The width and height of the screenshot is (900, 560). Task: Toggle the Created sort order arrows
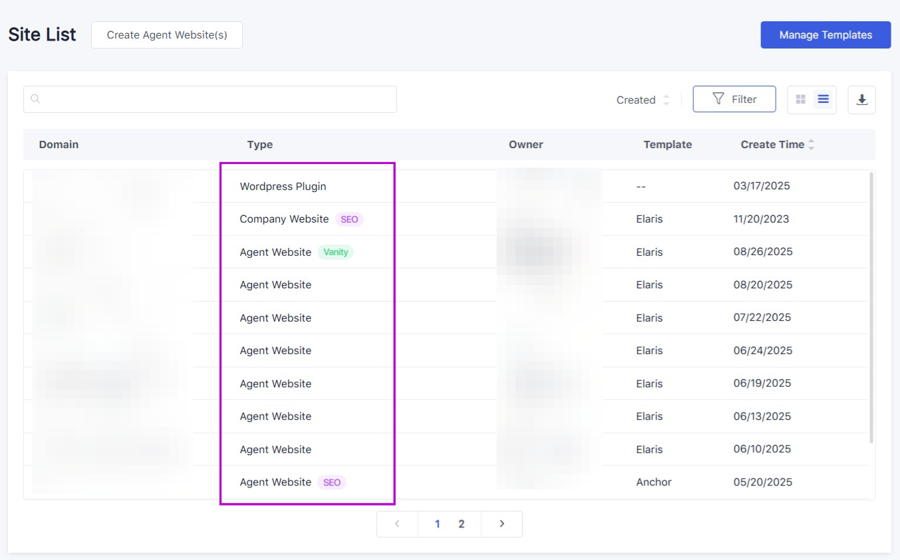click(667, 100)
